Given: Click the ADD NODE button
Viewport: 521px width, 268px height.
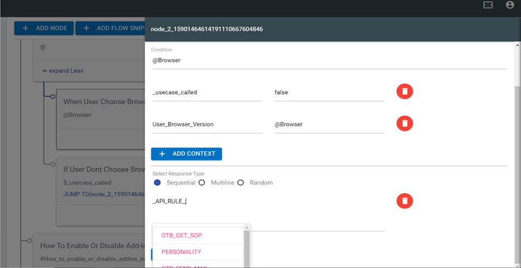Looking at the screenshot, I should (44, 28).
